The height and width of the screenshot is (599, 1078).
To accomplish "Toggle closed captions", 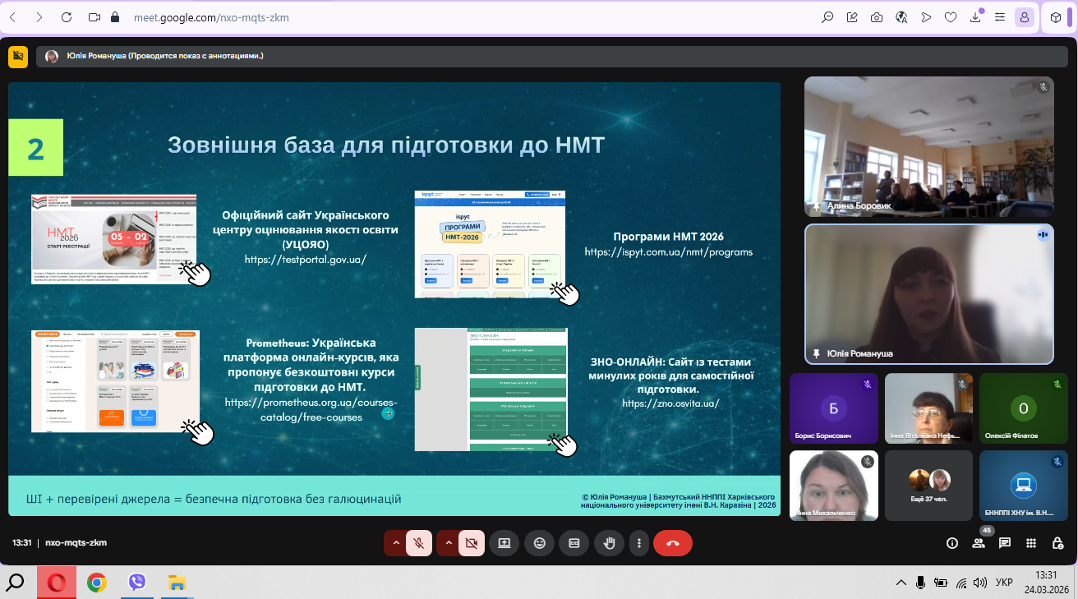I will click(574, 543).
